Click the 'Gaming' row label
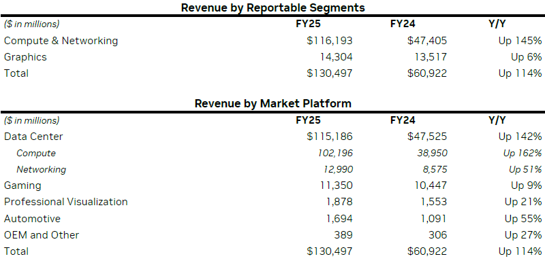The width and height of the screenshot is (545, 265). click(22, 185)
